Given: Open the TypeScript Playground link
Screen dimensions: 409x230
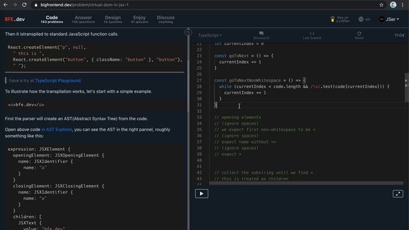Looking at the screenshot, I should coord(58,80).
